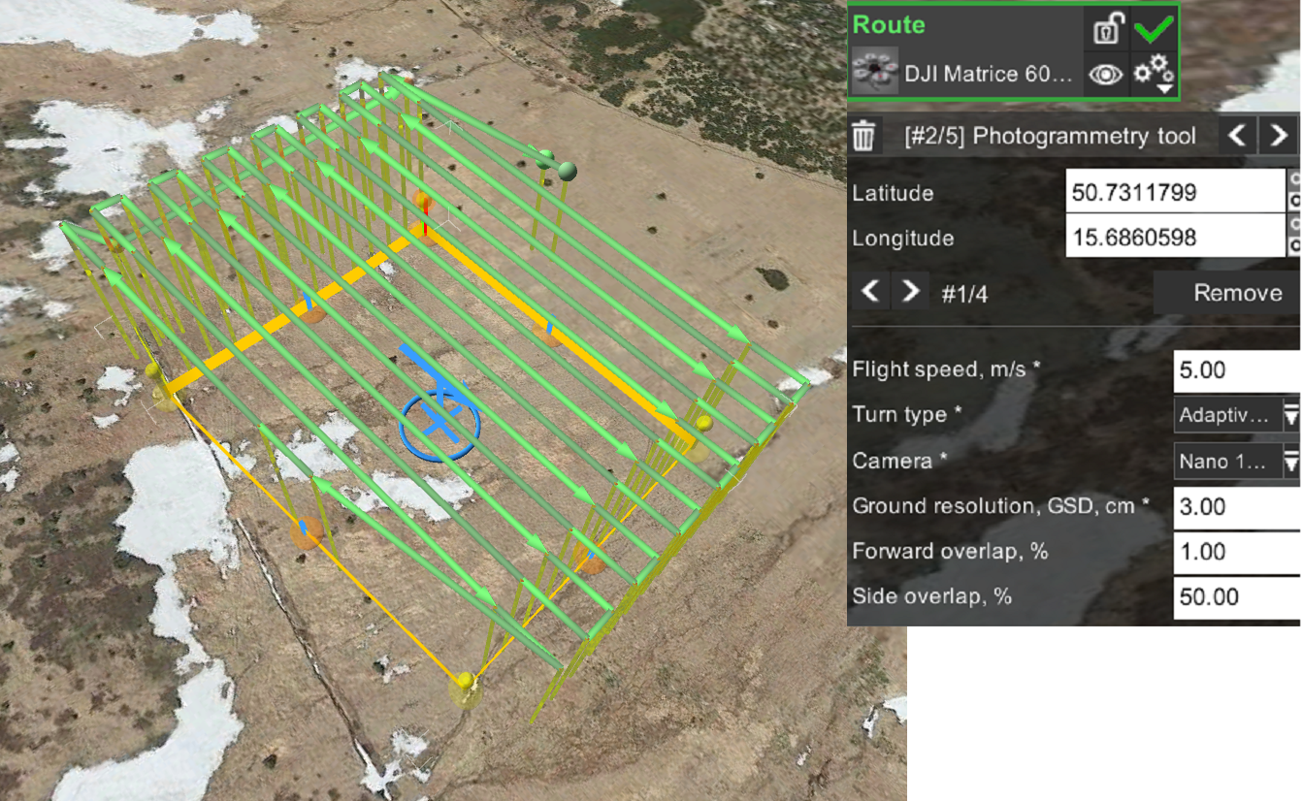Go to previous route segment arrow

(1236, 136)
